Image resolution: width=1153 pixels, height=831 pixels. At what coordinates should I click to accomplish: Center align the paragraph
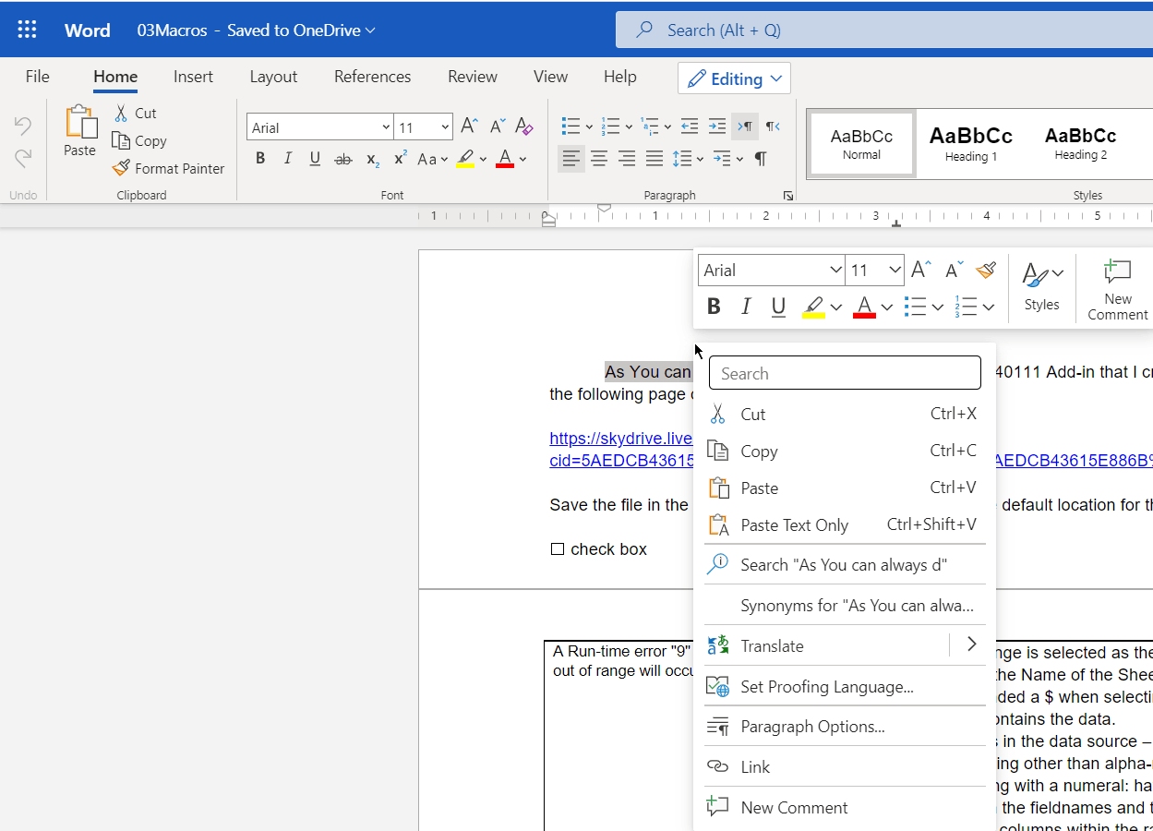[x=599, y=159]
